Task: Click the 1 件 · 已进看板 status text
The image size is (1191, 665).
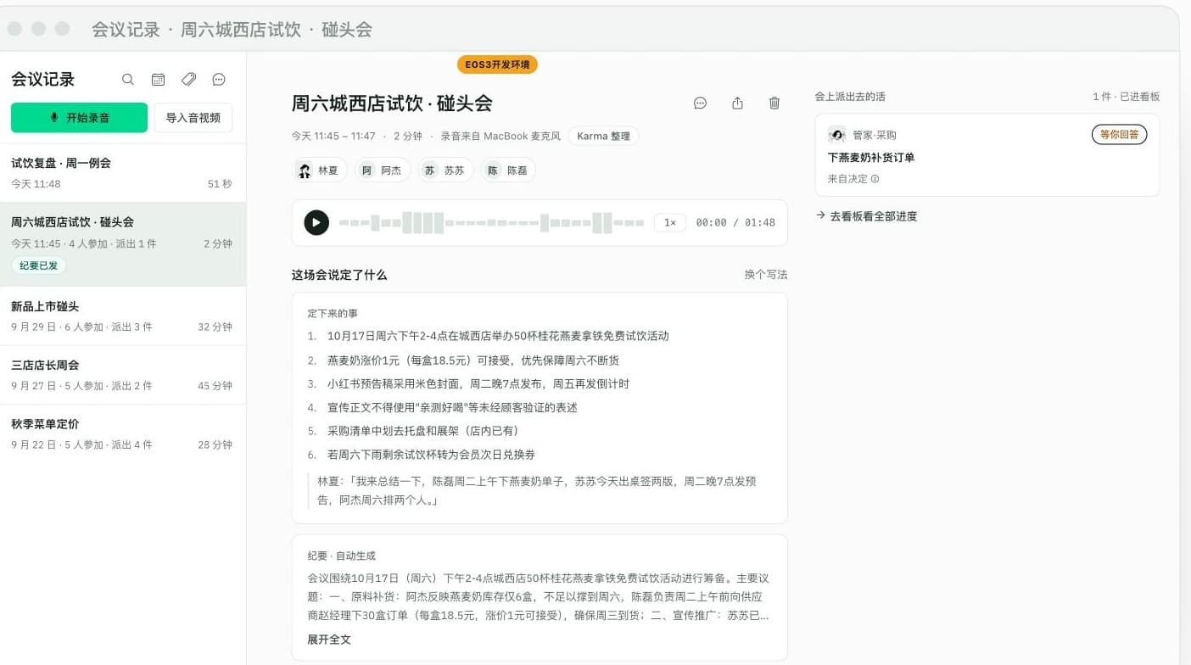Action: click(1126, 97)
